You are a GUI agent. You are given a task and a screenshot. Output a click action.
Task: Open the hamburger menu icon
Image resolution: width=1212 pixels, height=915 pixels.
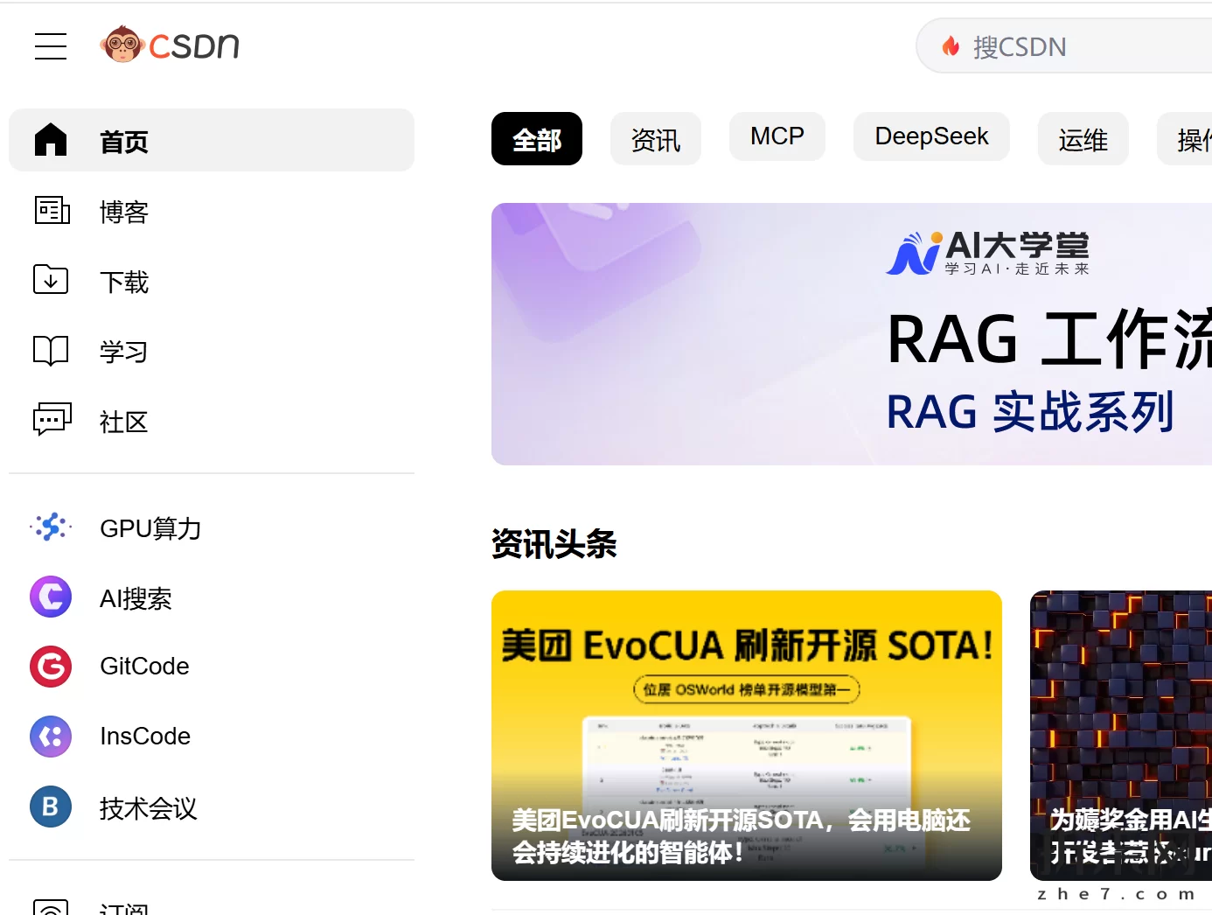coord(51,46)
